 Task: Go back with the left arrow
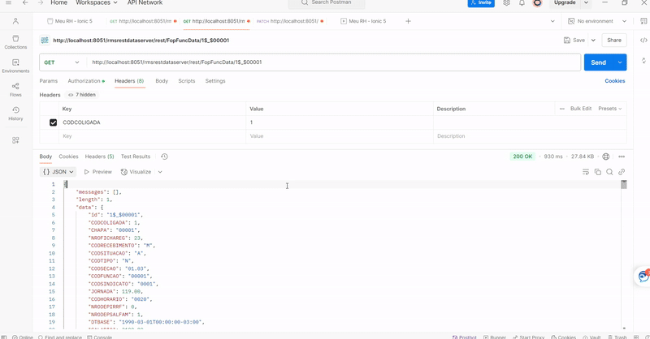coord(25,2)
